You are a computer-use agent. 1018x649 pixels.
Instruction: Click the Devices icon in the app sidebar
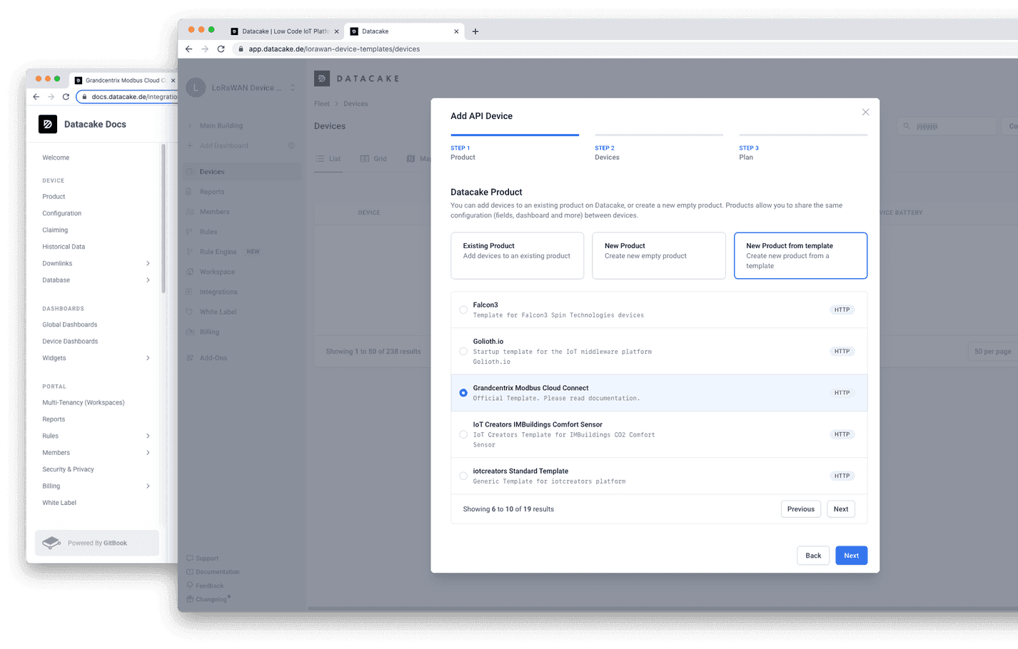click(x=190, y=172)
